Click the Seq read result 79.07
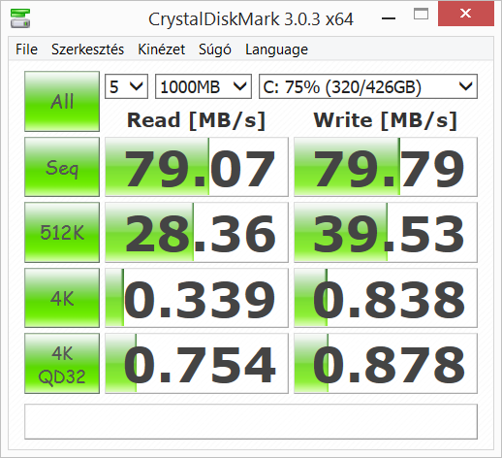 [197, 167]
